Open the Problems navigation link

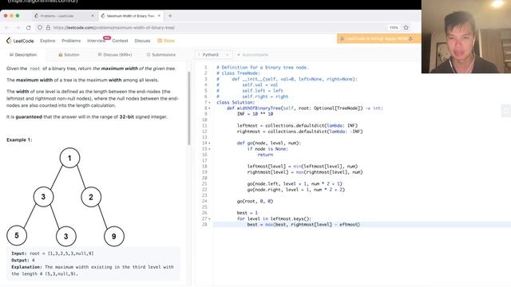[71, 41]
